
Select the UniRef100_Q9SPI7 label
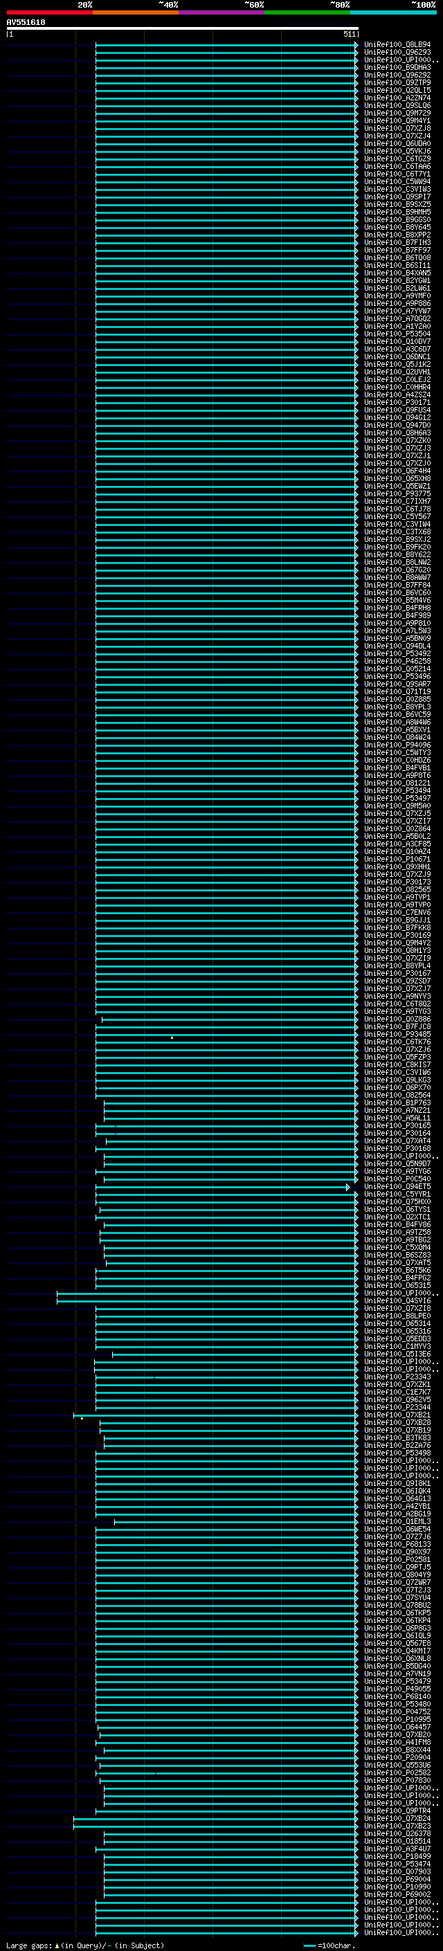(x=397, y=197)
